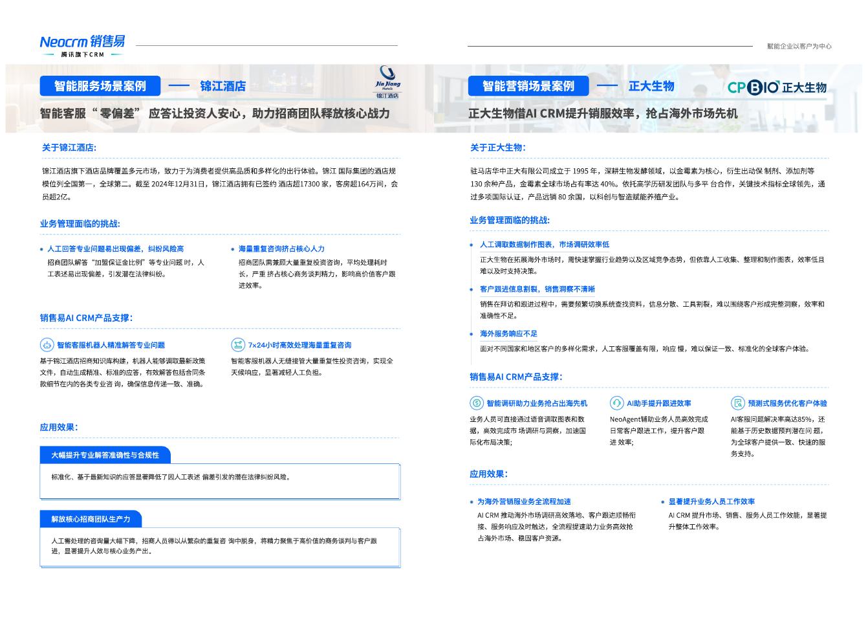The height and width of the screenshot is (618, 868).
Task: Click the 为海外营销服业务全流程加速 heading
Action: tap(524, 502)
